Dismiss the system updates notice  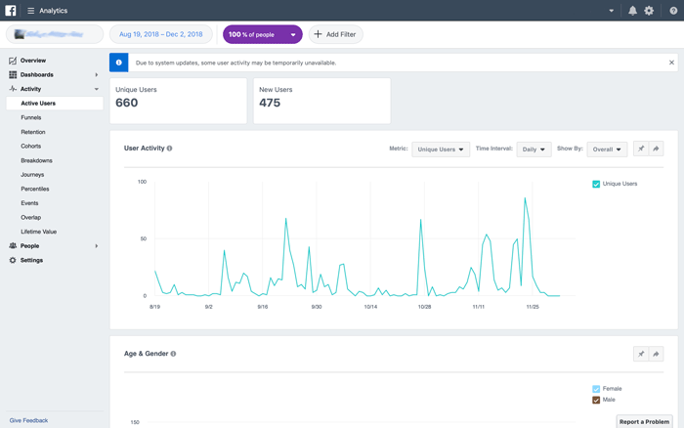[x=671, y=63]
